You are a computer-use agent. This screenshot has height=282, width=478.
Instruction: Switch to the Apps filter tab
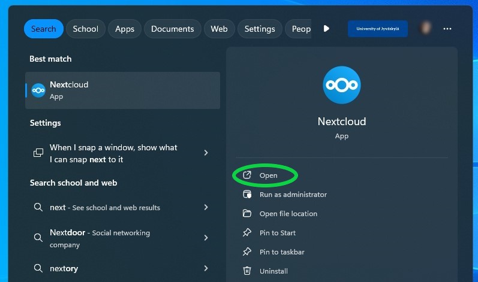point(125,29)
